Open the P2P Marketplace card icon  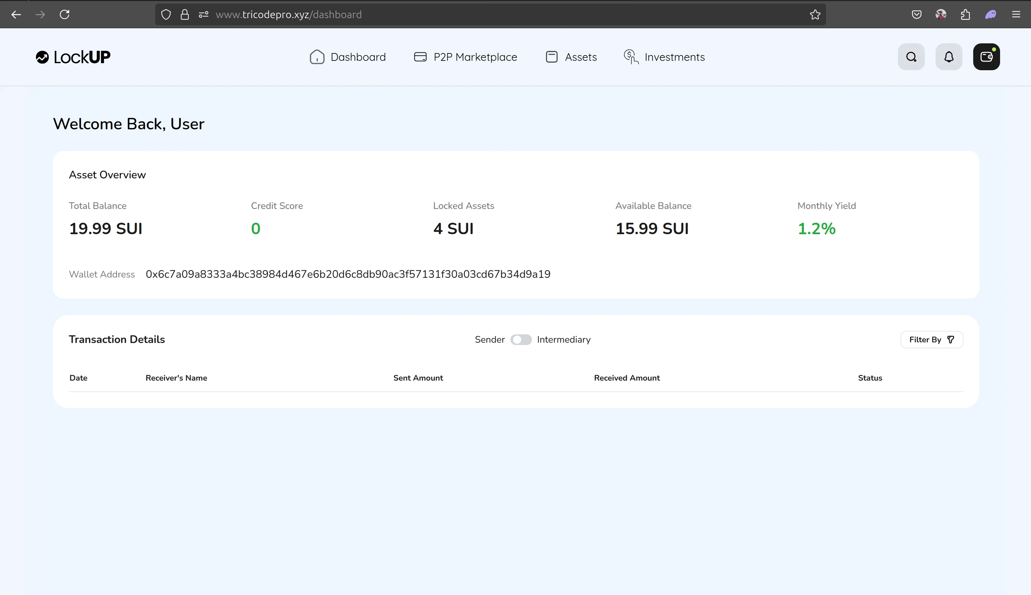pyautogui.click(x=420, y=57)
